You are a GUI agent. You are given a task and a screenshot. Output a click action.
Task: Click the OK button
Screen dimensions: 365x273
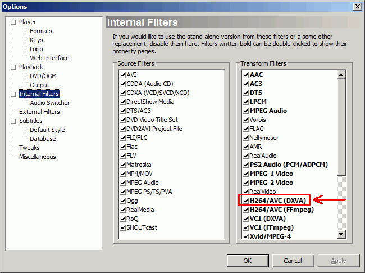pos(248,261)
